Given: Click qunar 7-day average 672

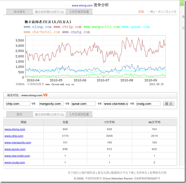Looking at the screenshot, I should point(109,149).
